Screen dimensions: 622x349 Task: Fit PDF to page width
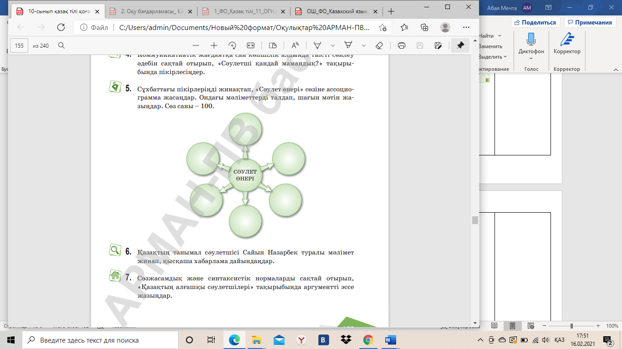pos(250,45)
